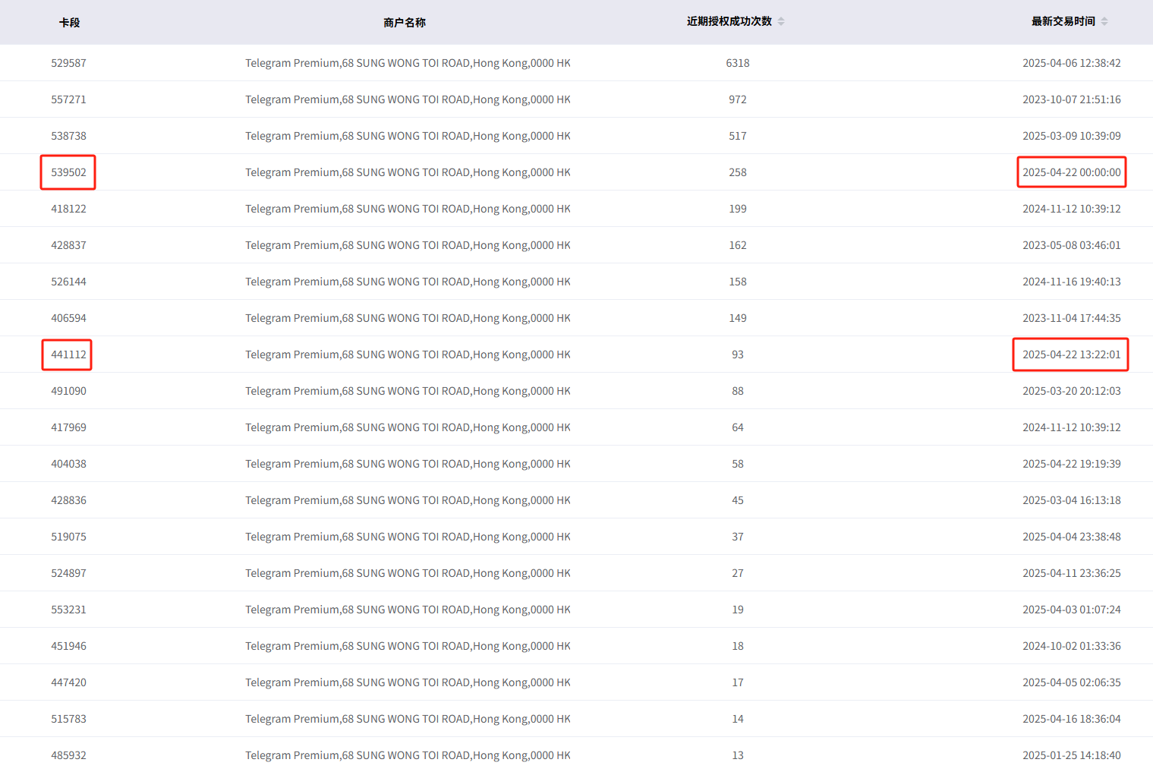Click the timestamp 2025-04-22 13:22:01

[1071, 354]
